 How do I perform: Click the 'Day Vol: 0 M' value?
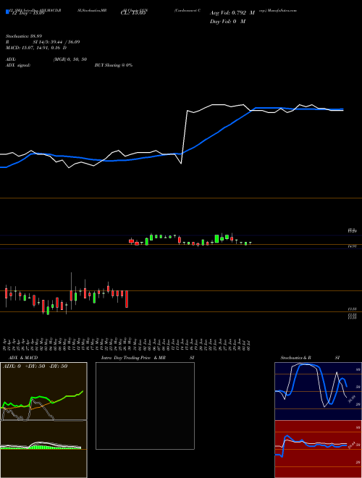[227, 22]
